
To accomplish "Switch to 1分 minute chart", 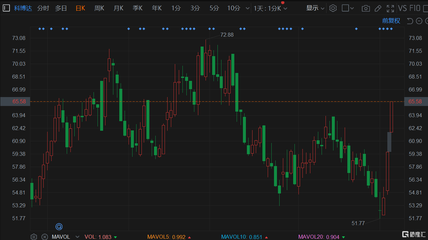I will [x=176, y=8].
